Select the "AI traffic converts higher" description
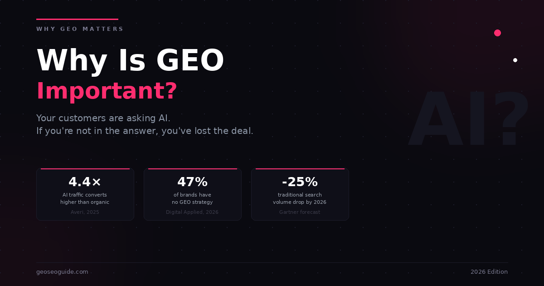Screen dimensions: 544x286 click(85, 198)
